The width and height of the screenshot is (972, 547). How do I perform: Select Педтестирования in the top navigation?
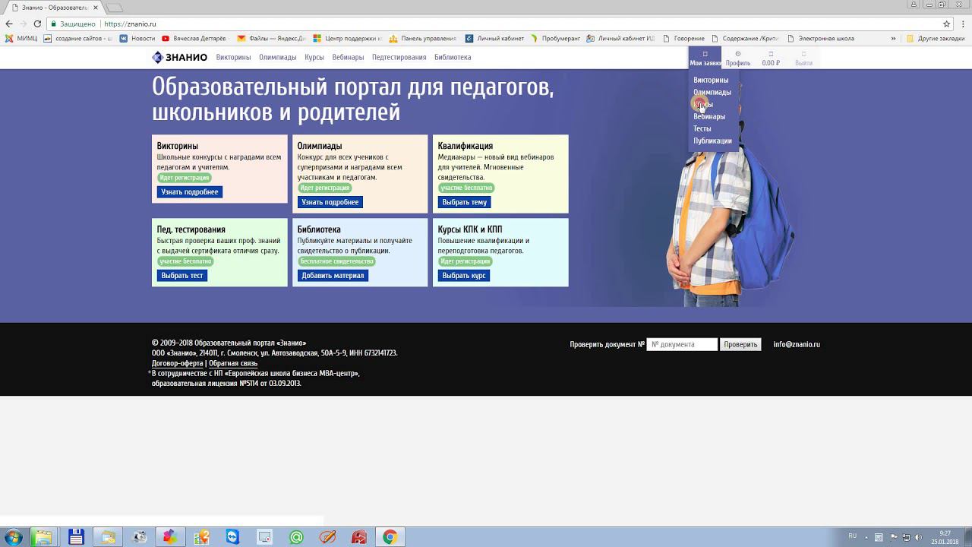coord(399,57)
